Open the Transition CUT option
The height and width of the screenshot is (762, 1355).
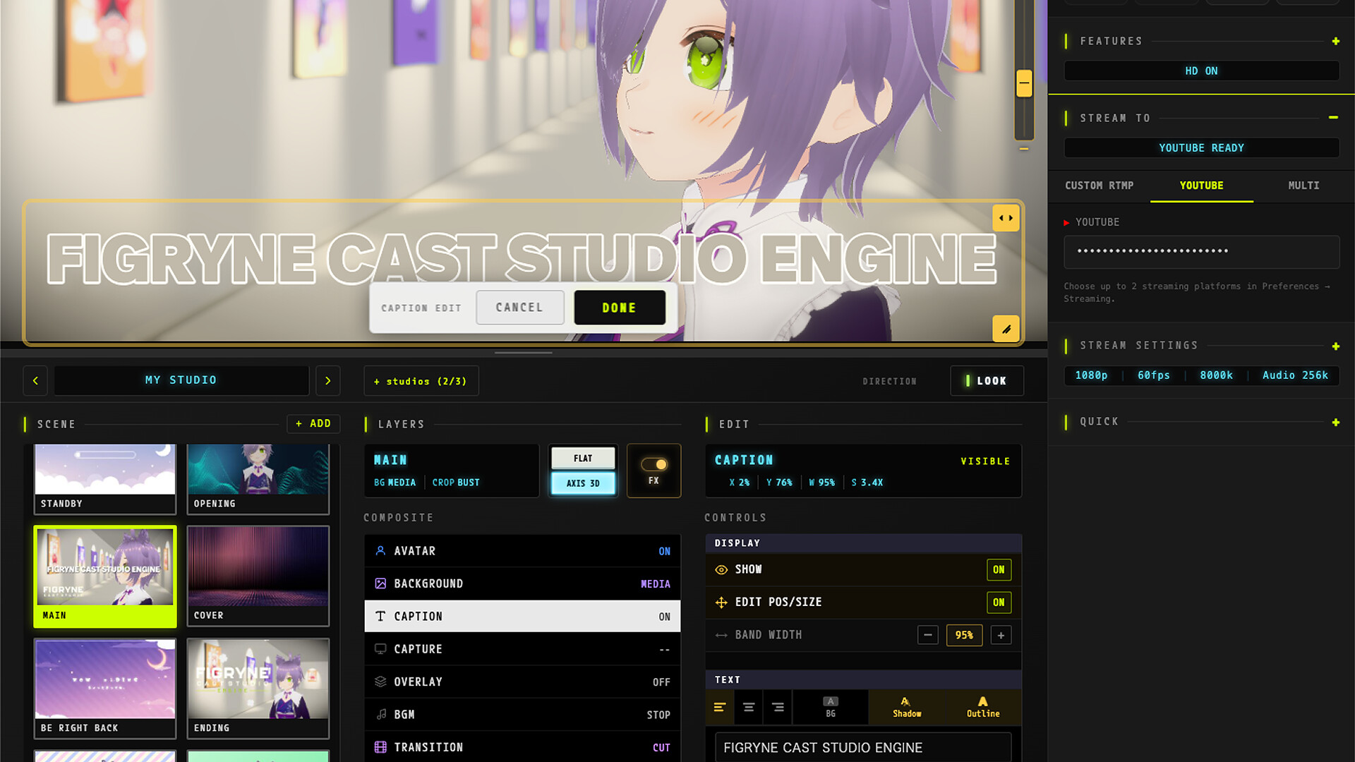click(661, 748)
